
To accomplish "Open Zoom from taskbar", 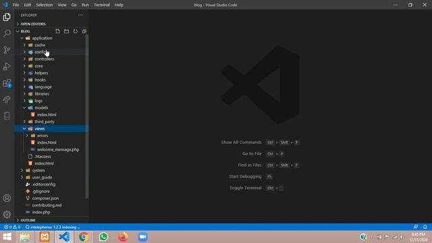I will (x=142, y=237).
